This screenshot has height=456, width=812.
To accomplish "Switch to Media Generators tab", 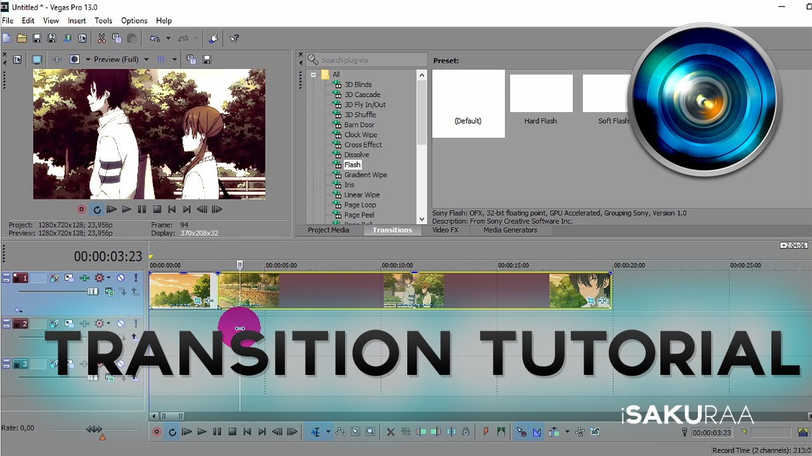I will (510, 230).
